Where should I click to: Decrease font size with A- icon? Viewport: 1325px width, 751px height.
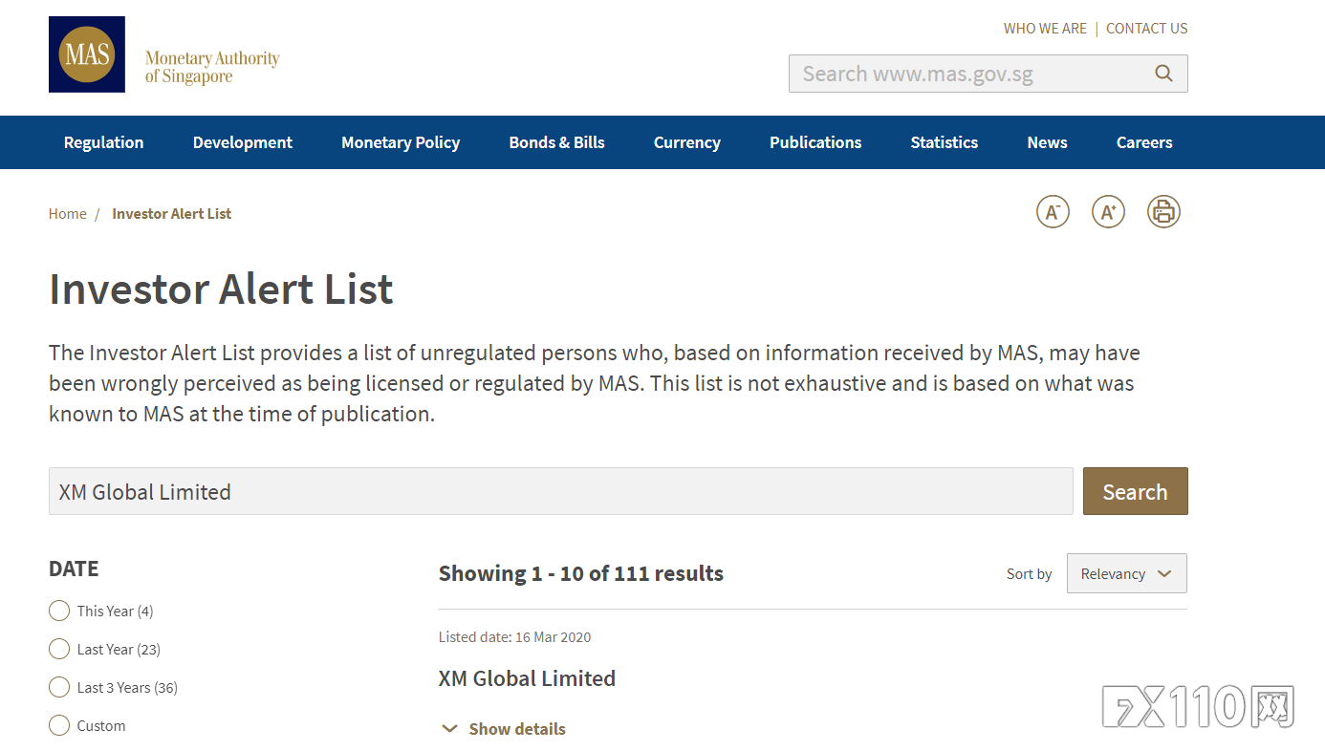click(1053, 211)
